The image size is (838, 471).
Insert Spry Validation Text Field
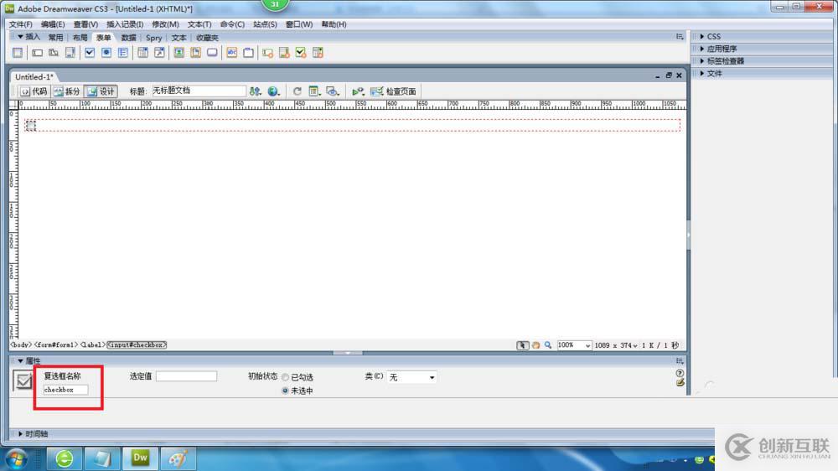coord(268,53)
